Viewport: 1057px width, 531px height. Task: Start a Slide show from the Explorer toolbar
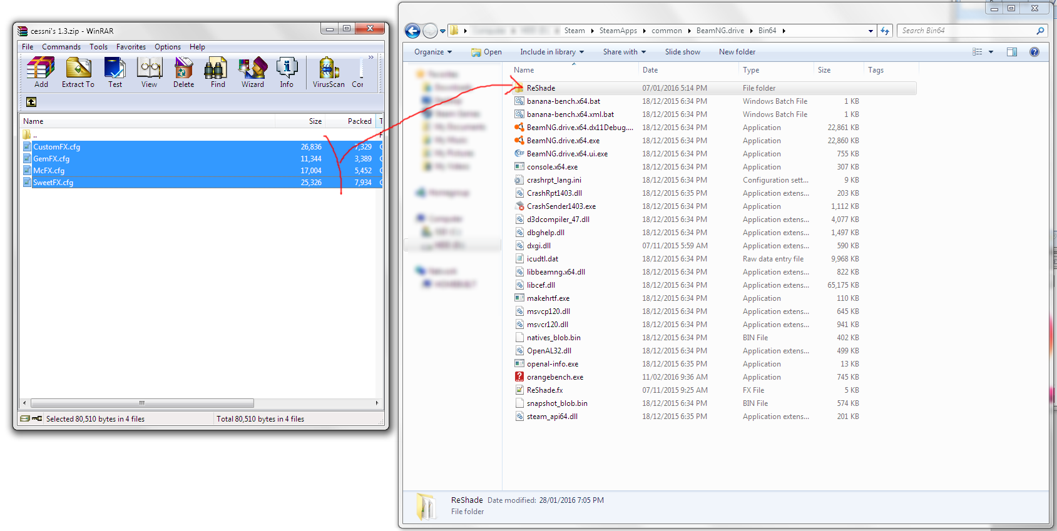pyautogui.click(x=682, y=52)
